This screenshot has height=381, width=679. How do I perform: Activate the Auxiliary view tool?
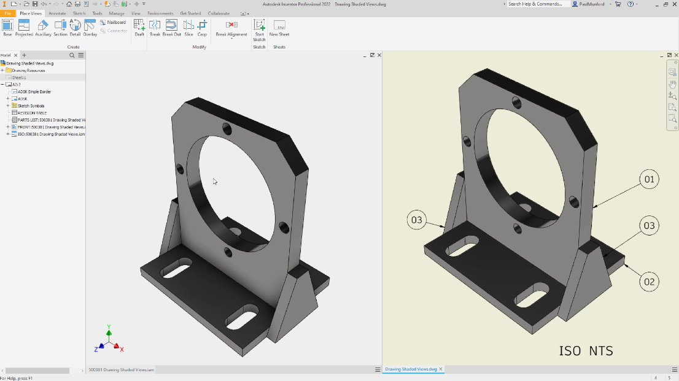point(43,28)
